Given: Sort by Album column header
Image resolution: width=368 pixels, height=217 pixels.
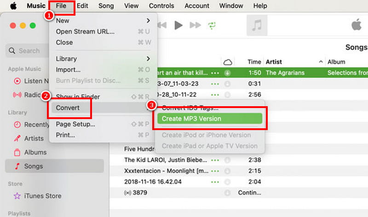Looking at the screenshot, I should 336,62.
